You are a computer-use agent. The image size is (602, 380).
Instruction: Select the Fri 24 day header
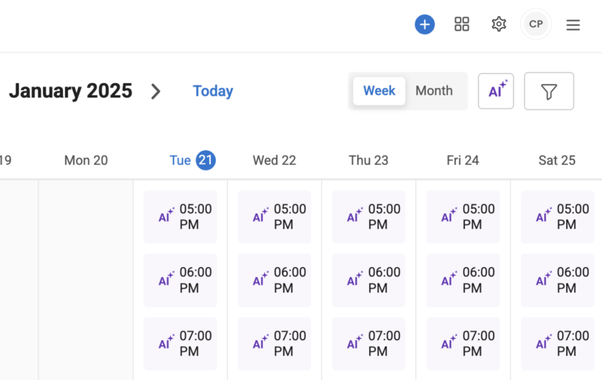(x=463, y=160)
